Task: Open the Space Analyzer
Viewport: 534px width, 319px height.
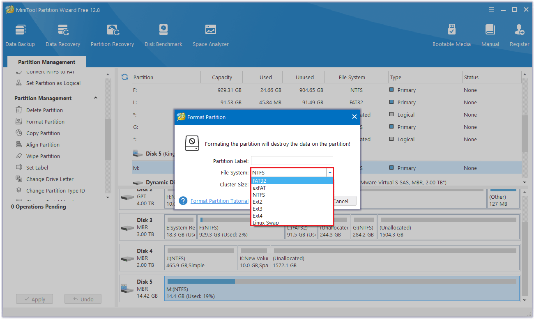Action: click(211, 35)
